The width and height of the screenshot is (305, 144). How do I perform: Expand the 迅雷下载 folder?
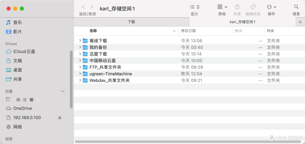tap(80, 54)
